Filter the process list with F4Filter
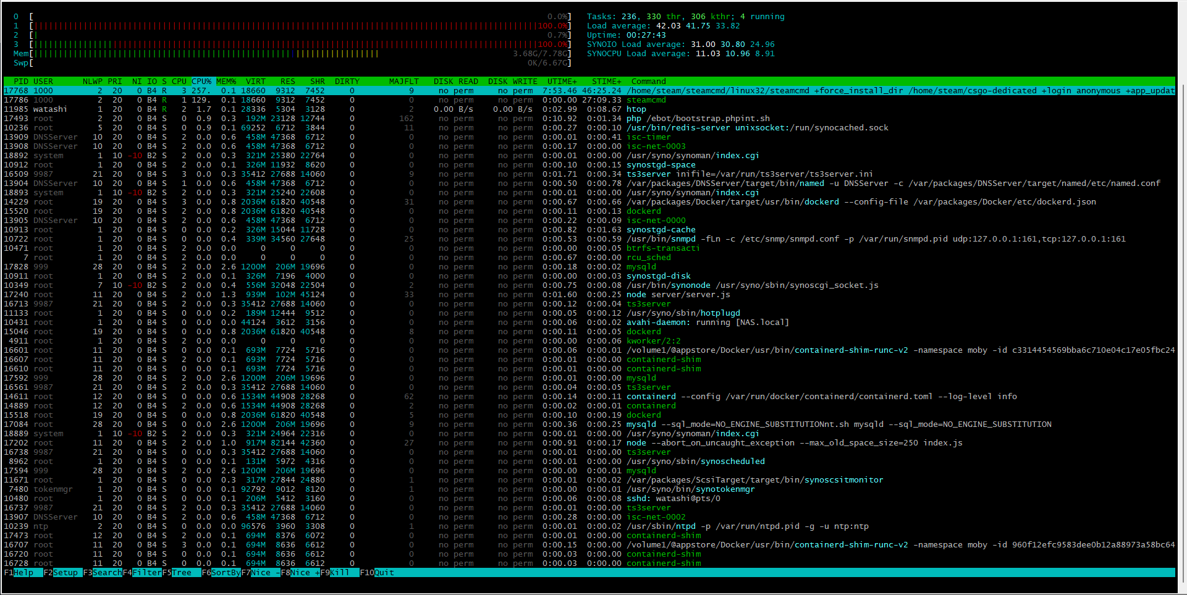The height and width of the screenshot is (595, 1187). (x=142, y=573)
